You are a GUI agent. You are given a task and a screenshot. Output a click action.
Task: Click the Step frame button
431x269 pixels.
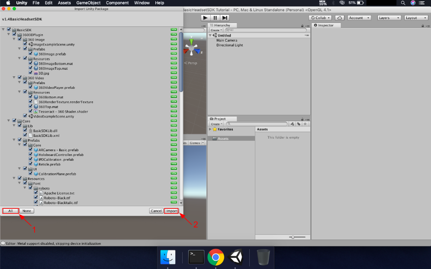pos(225,18)
